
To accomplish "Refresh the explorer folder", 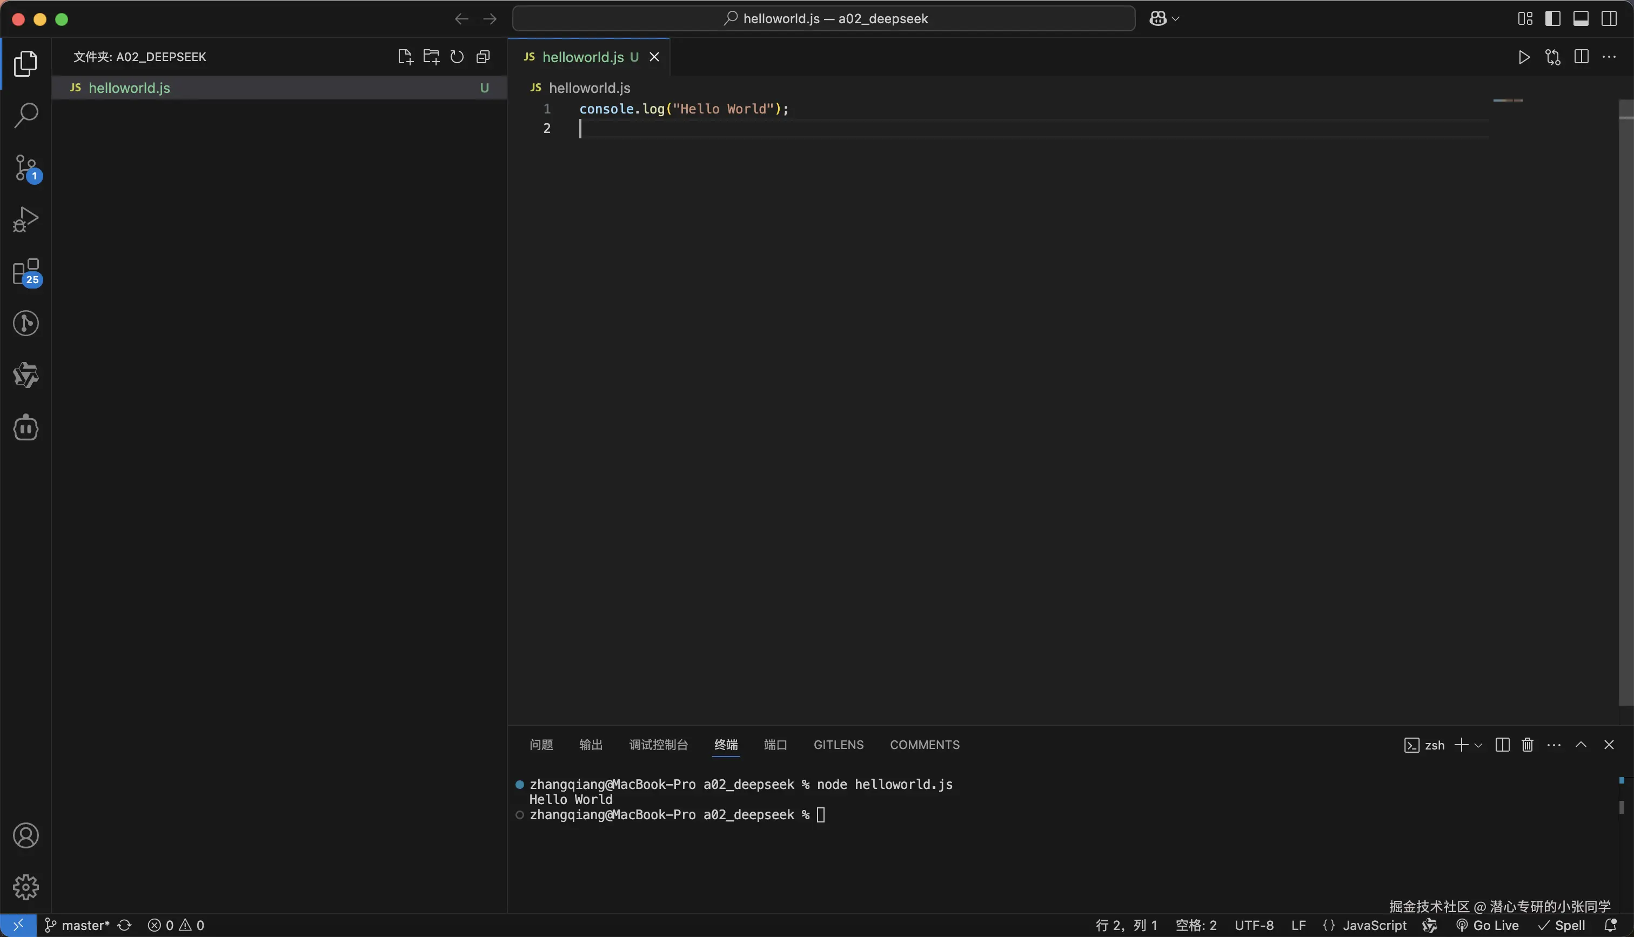I will click(457, 57).
